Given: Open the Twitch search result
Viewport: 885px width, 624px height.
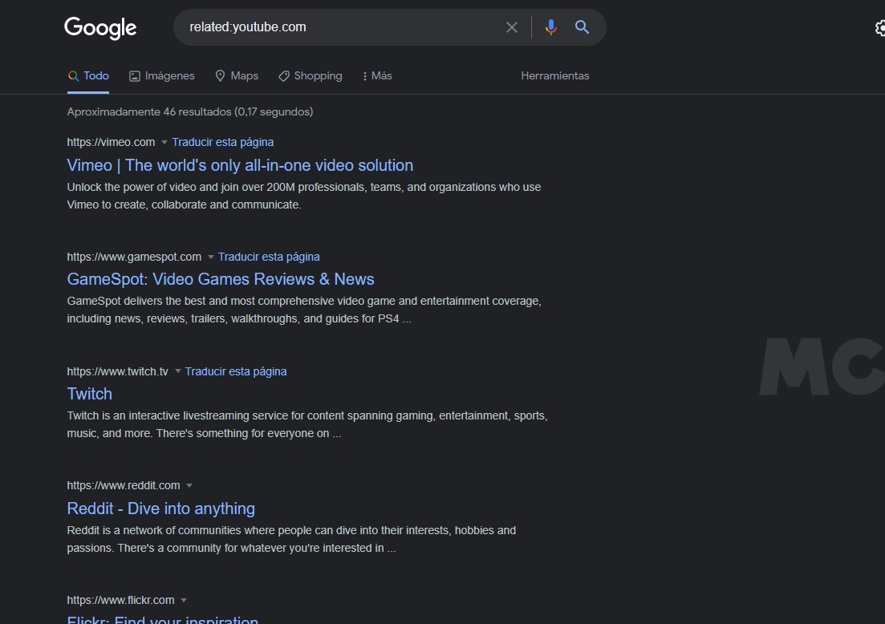Looking at the screenshot, I should [x=90, y=394].
